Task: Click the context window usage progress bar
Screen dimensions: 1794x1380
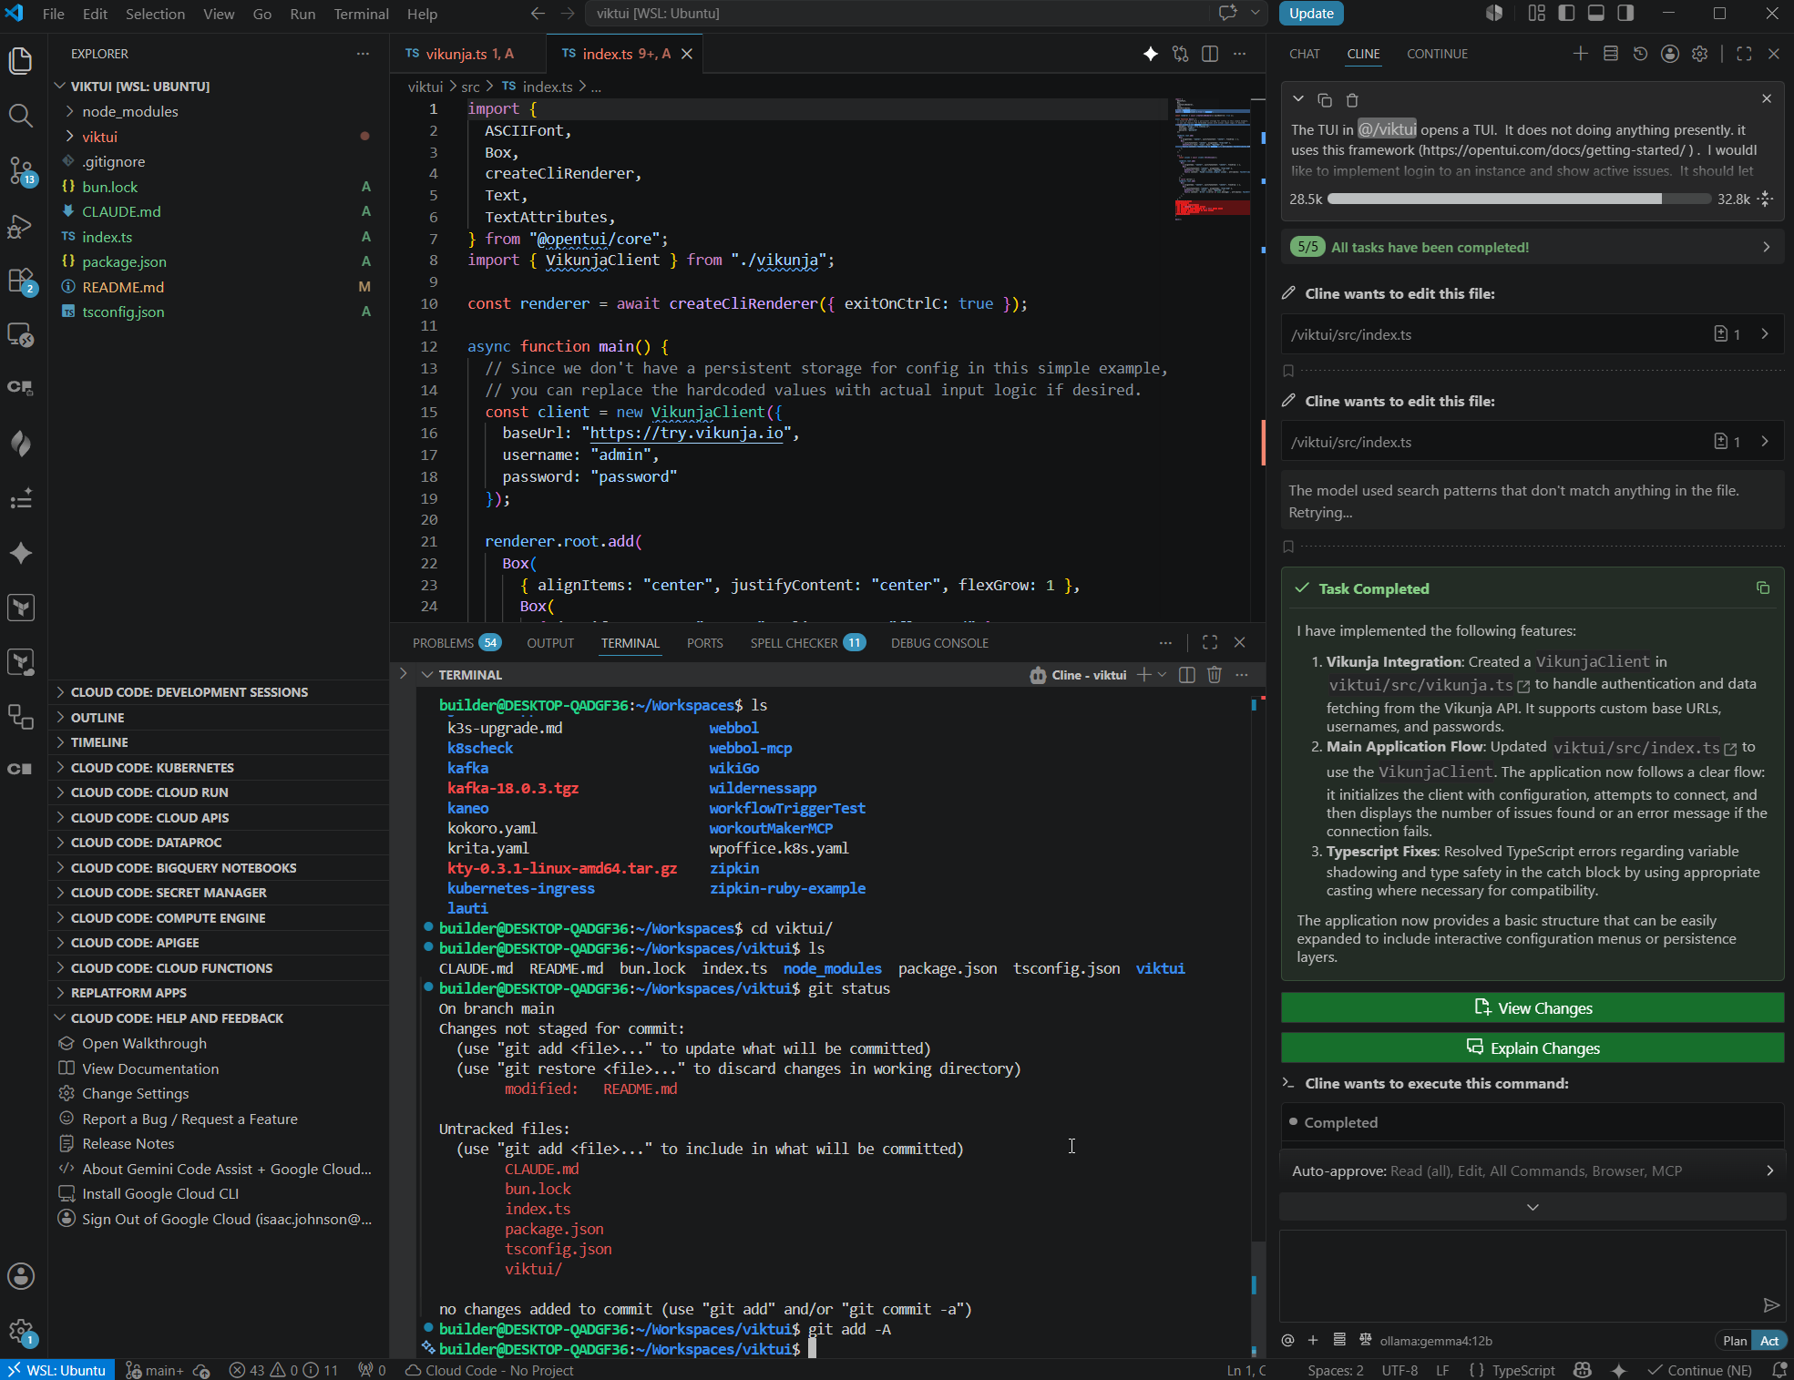Action: point(1519,199)
